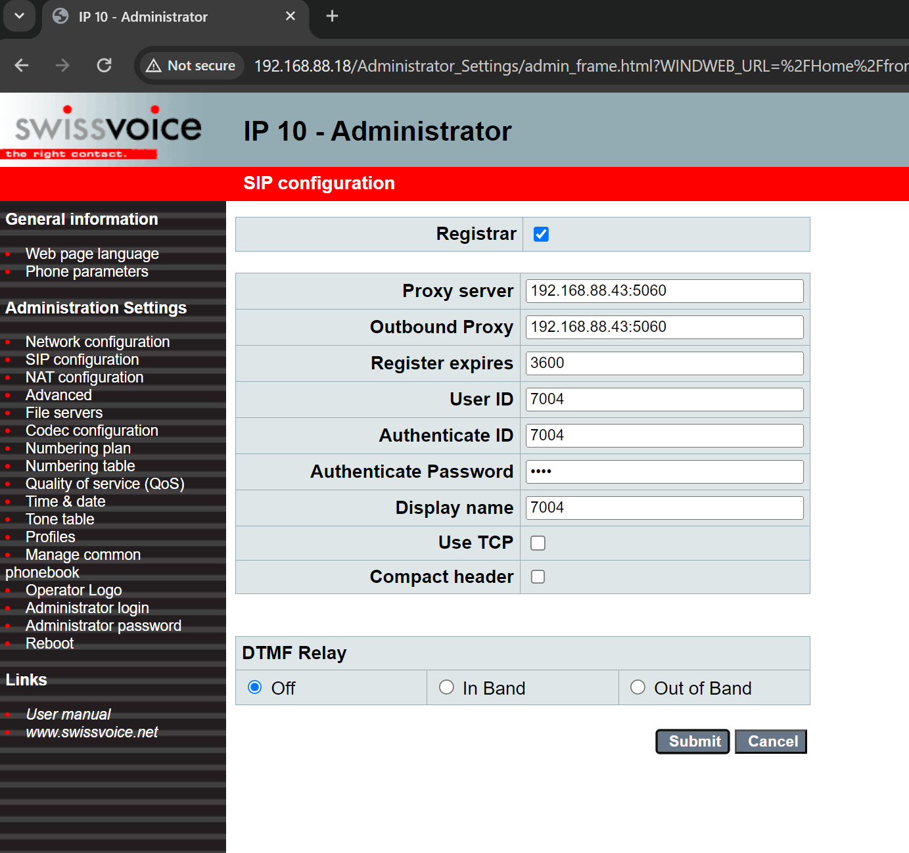
Task: Open Manage common phonebook page
Action: [83, 555]
